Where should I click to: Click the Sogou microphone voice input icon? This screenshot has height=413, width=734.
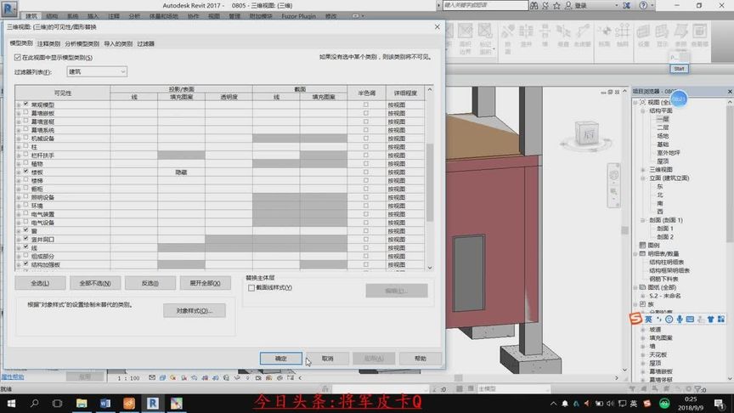coord(680,319)
